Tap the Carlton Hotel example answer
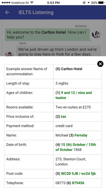The width and height of the screenshot is (106, 188). pos(72,69)
